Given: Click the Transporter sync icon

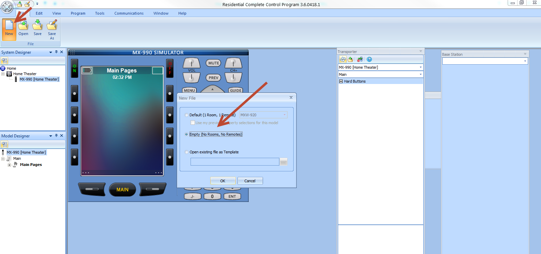Looking at the screenshot, I should [x=343, y=60].
